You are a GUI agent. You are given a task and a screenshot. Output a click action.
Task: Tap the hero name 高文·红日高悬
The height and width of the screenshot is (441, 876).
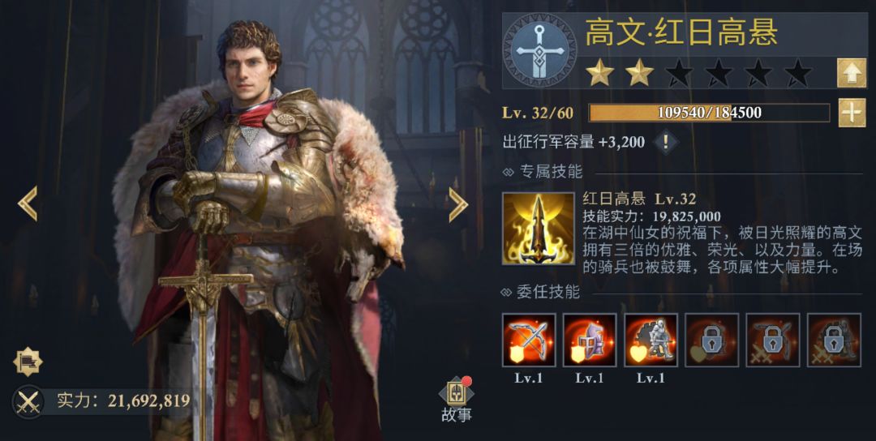[x=681, y=32]
